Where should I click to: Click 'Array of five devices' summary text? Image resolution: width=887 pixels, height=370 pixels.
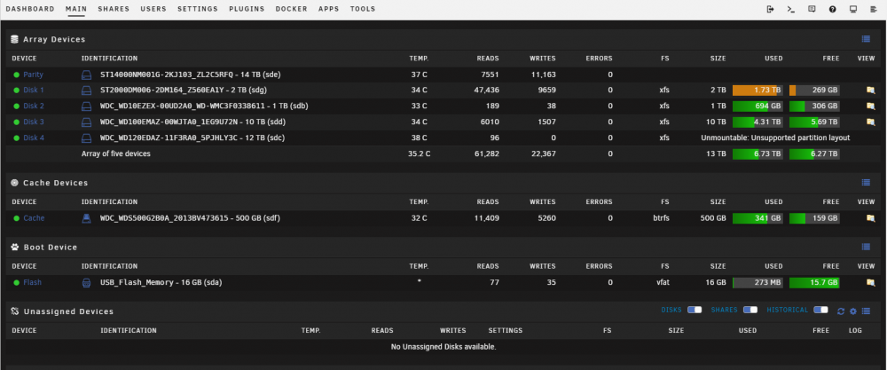[116, 154]
